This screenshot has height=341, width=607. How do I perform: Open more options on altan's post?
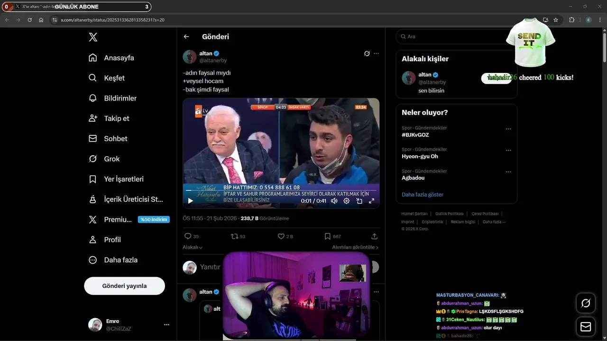[x=377, y=54]
